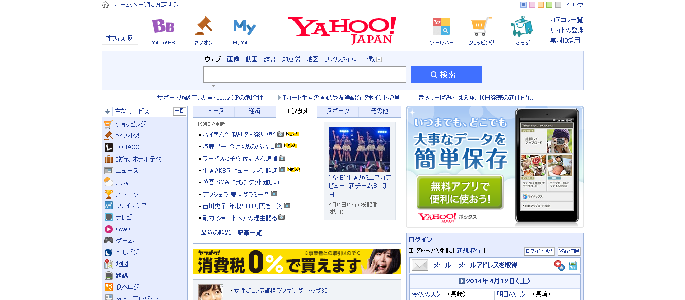Open the カテゴリ一覧 link

coord(567,20)
